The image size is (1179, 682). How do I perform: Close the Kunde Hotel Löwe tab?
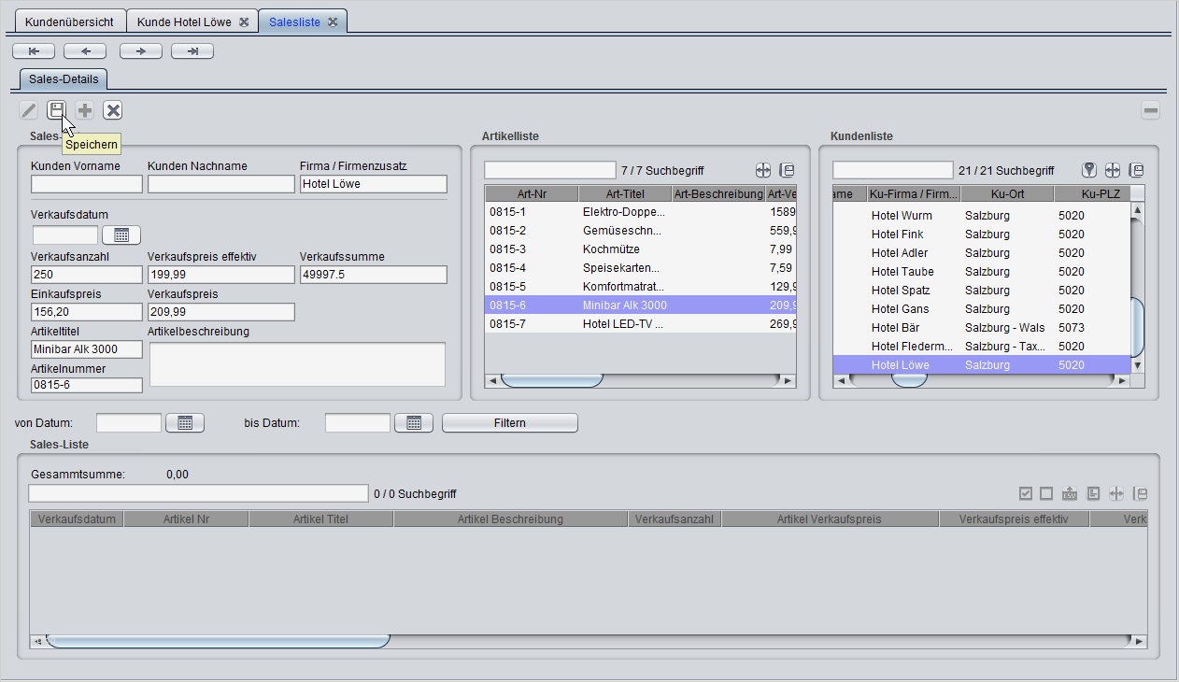244,21
